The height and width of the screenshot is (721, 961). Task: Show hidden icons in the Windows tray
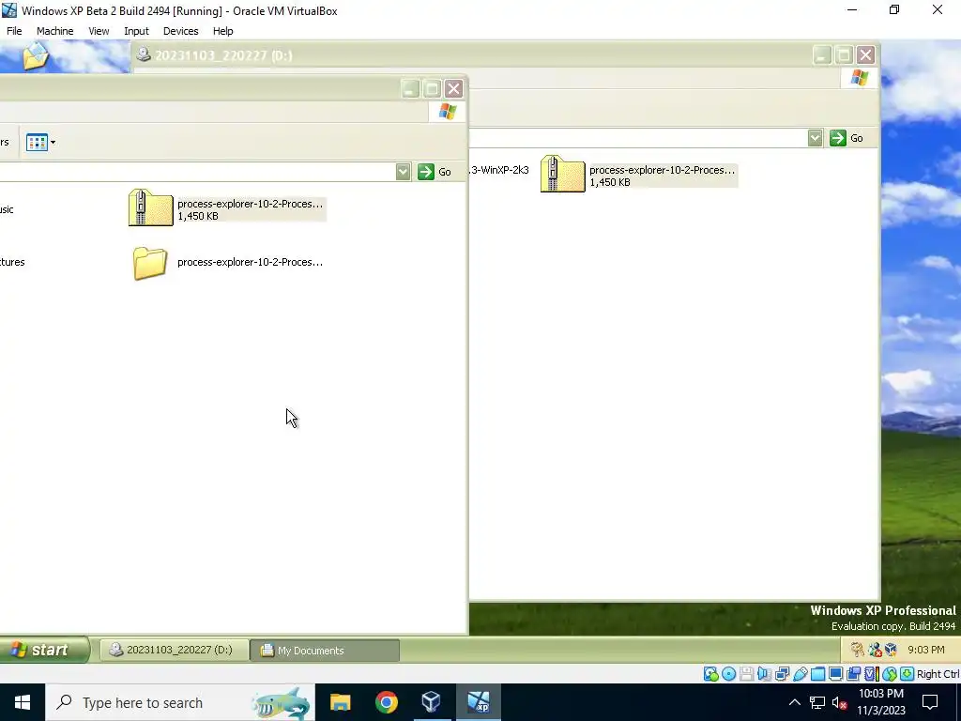(x=794, y=702)
